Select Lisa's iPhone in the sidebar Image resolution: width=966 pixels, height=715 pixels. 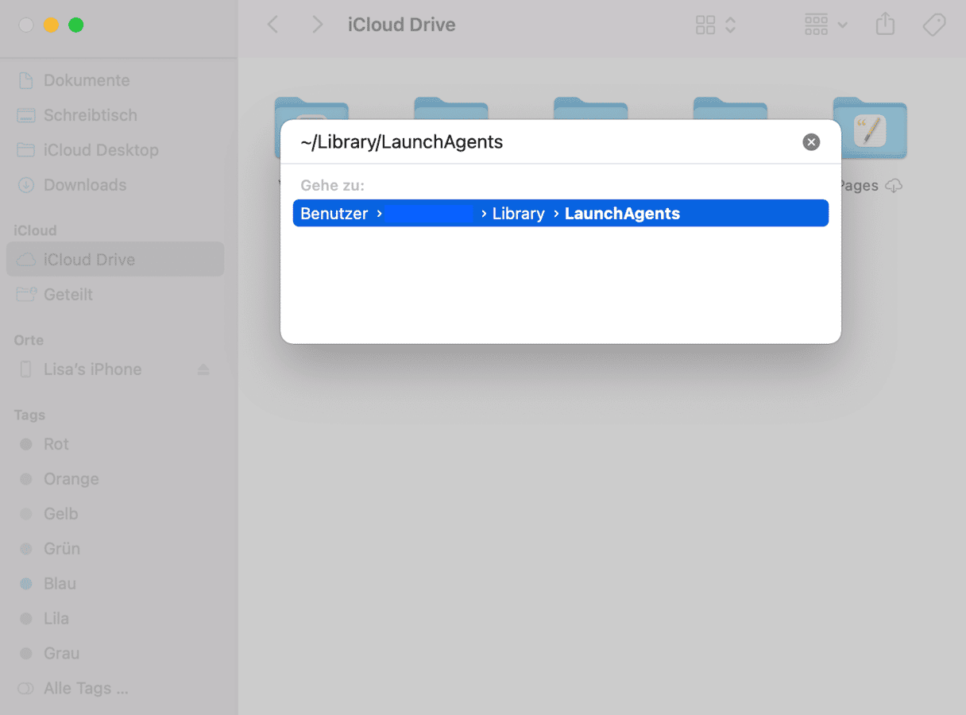tap(115, 369)
